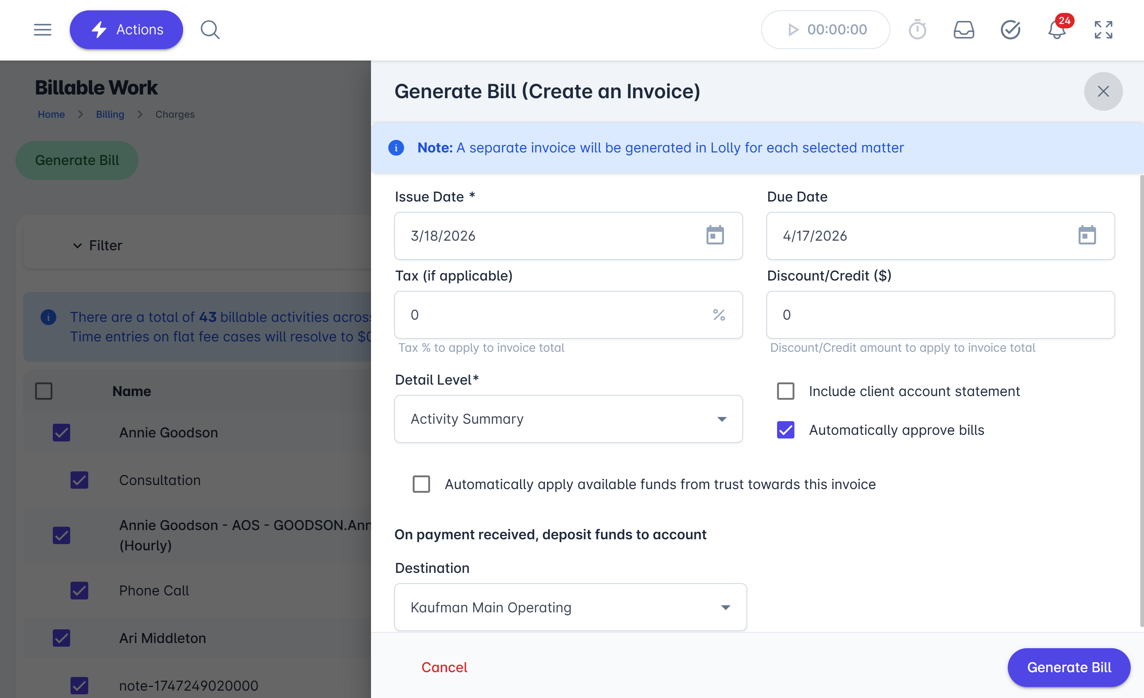
Task: Uncheck the Ari Middleton row checkbox
Action: tap(61, 638)
